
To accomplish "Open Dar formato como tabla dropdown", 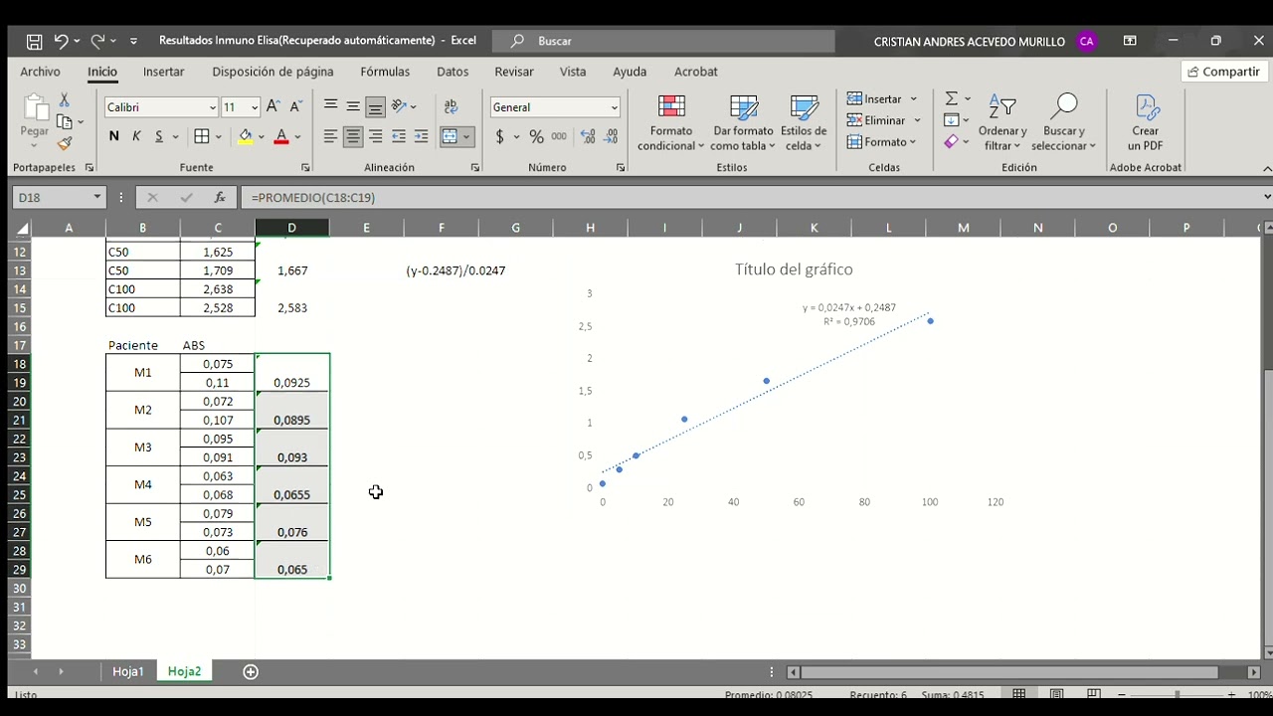I will 743,123.
